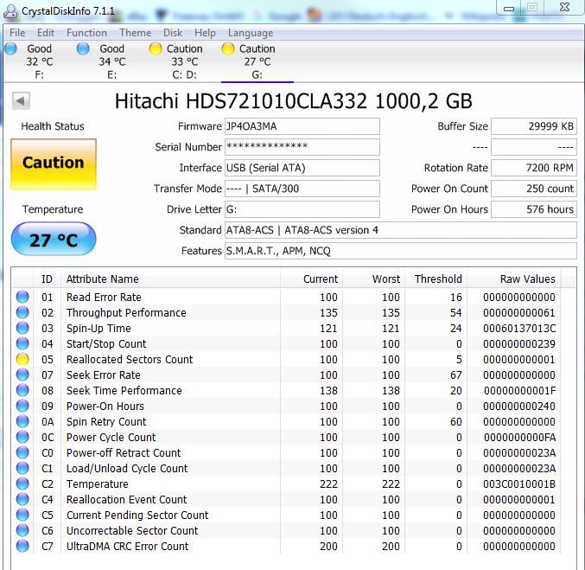Open the Theme menu
The width and height of the screenshot is (585, 570).
135,33
